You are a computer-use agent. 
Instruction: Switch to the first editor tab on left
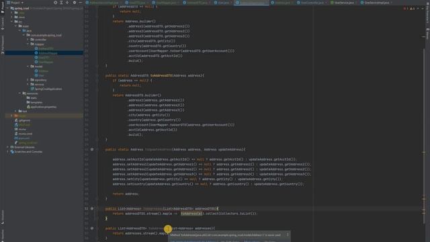[103, 3]
